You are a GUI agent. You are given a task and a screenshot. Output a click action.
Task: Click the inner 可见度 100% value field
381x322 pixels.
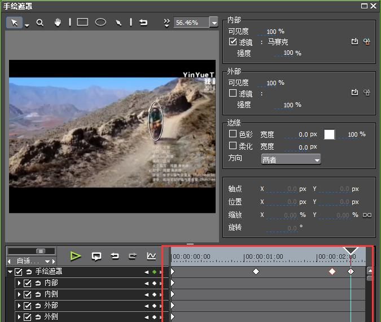tap(271, 32)
